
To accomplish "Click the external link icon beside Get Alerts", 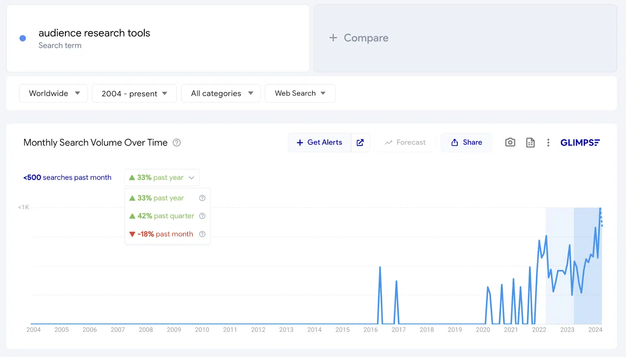I will [x=360, y=143].
